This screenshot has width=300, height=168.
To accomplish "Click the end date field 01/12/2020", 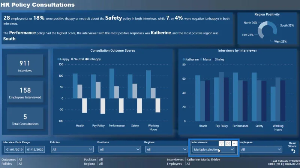I will click(x=35, y=150).
